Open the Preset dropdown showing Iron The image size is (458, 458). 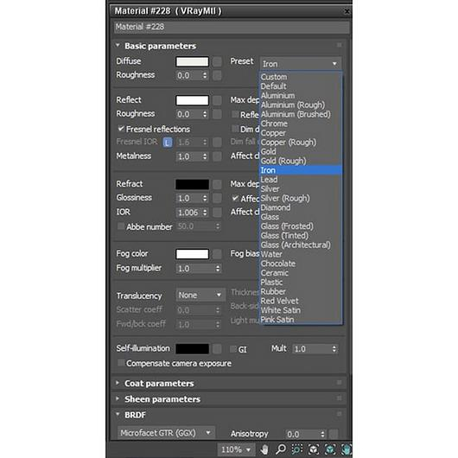[301, 64]
